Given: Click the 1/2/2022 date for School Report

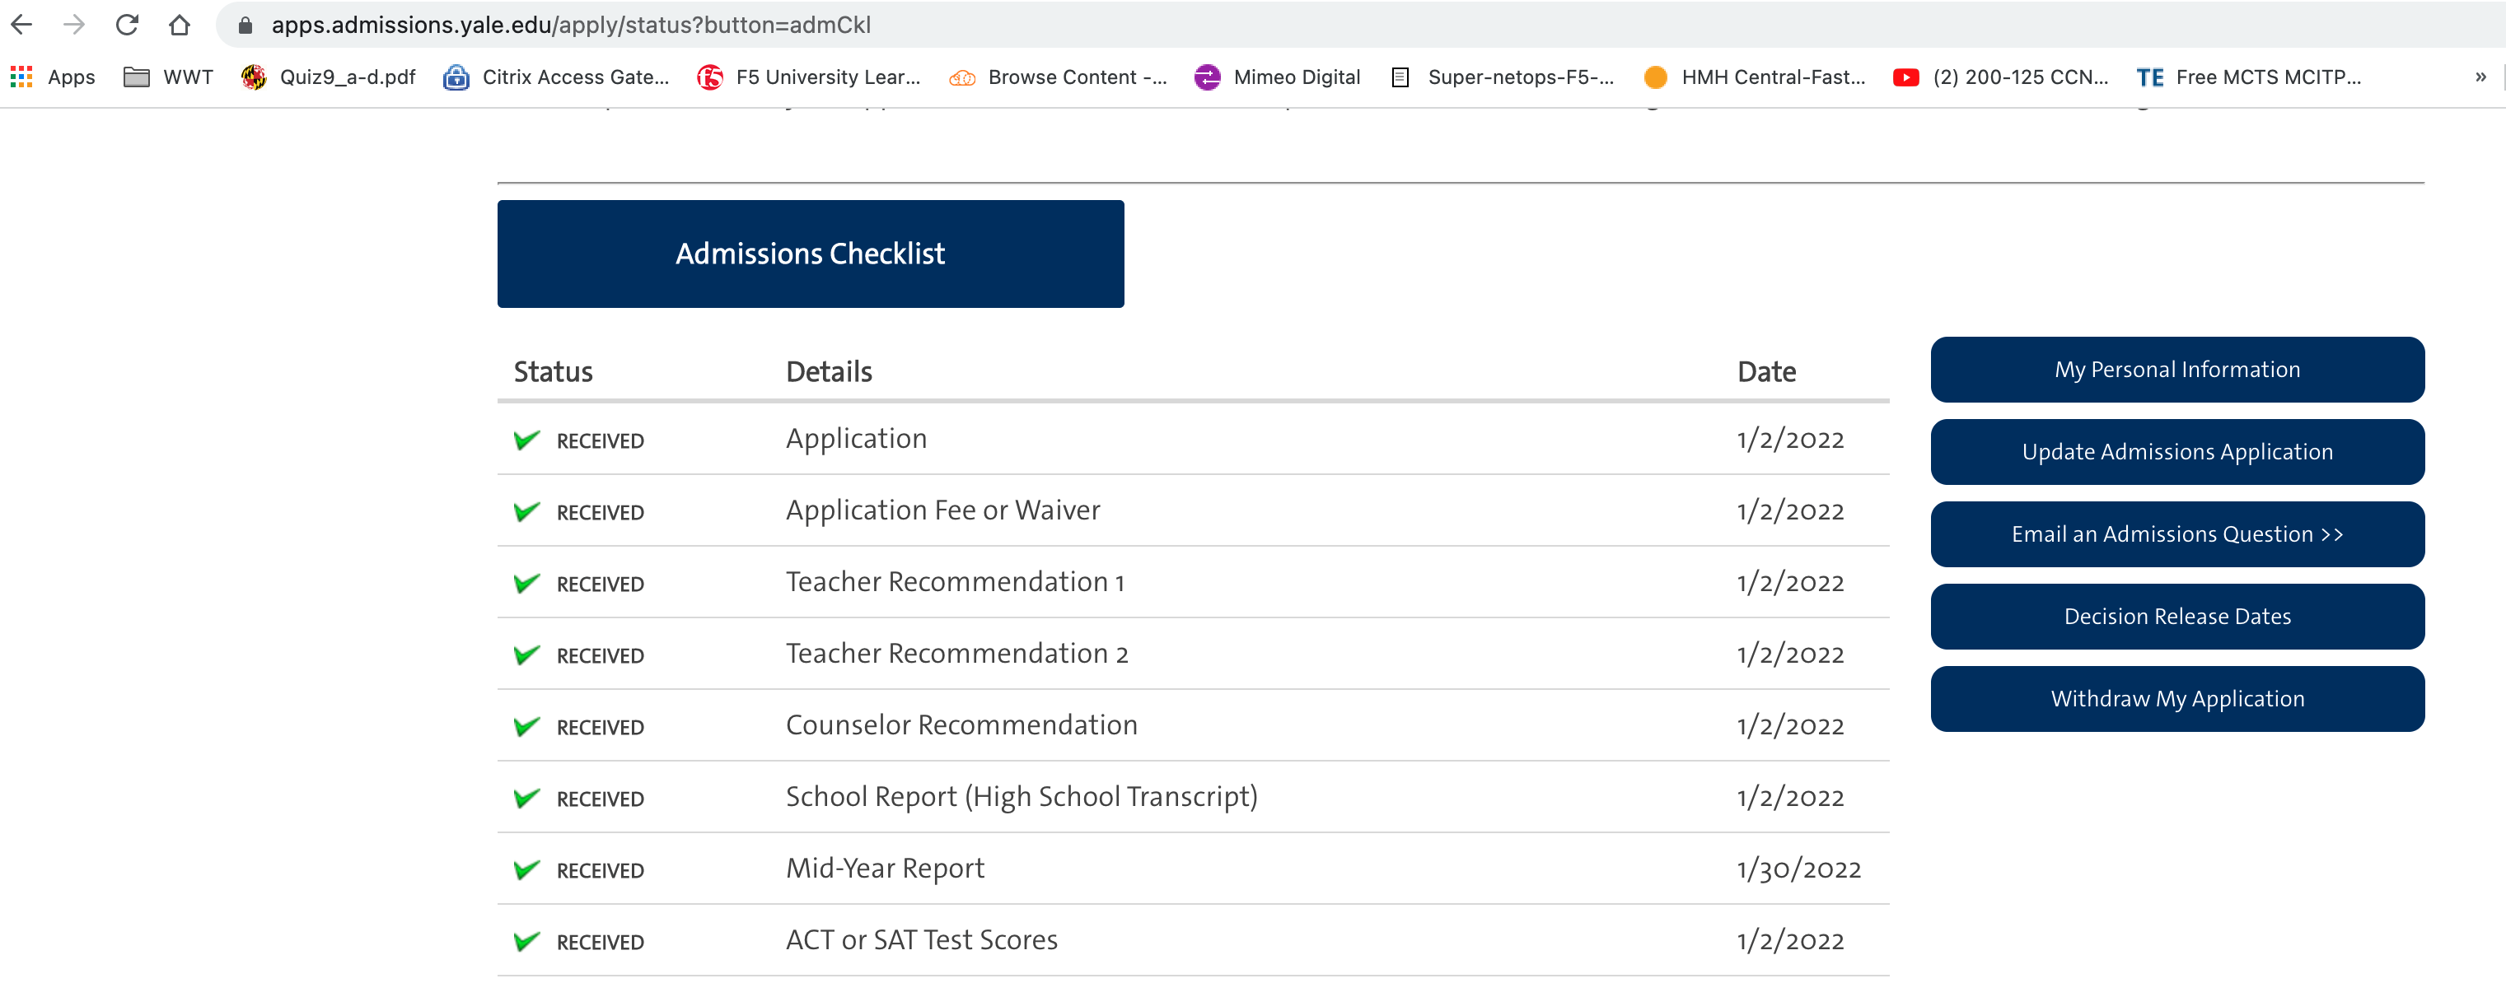Looking at the screenshot, I should click(x=1790, y=799).
